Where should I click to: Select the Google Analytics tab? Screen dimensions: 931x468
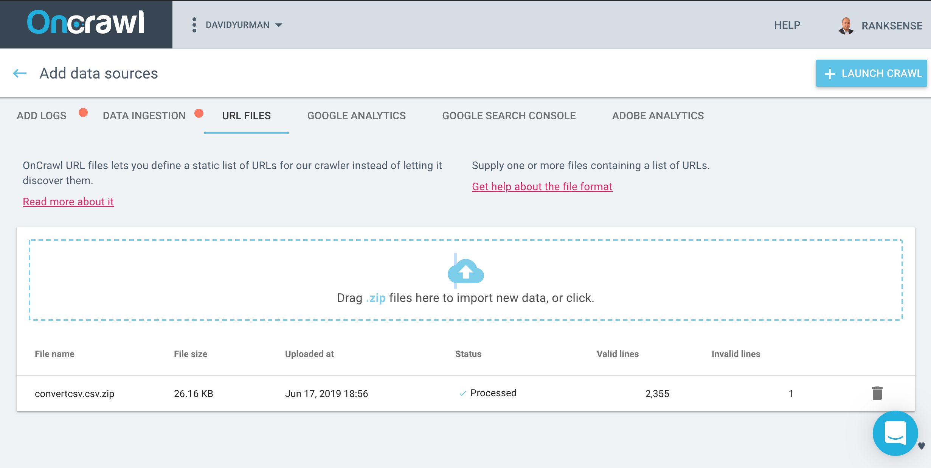[356, 115]
